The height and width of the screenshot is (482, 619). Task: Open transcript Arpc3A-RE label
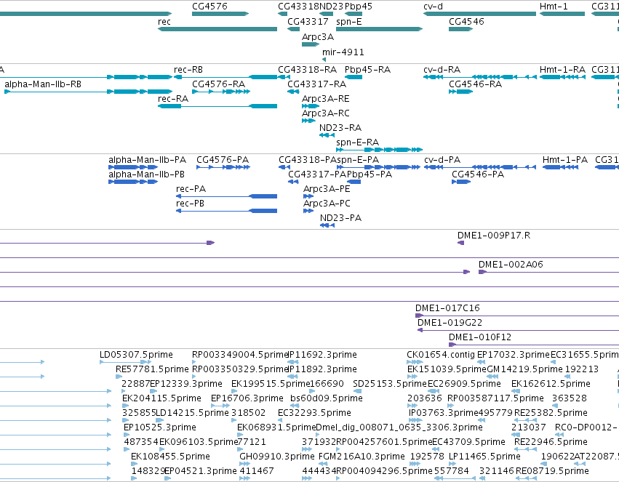(x=326, y=99)
